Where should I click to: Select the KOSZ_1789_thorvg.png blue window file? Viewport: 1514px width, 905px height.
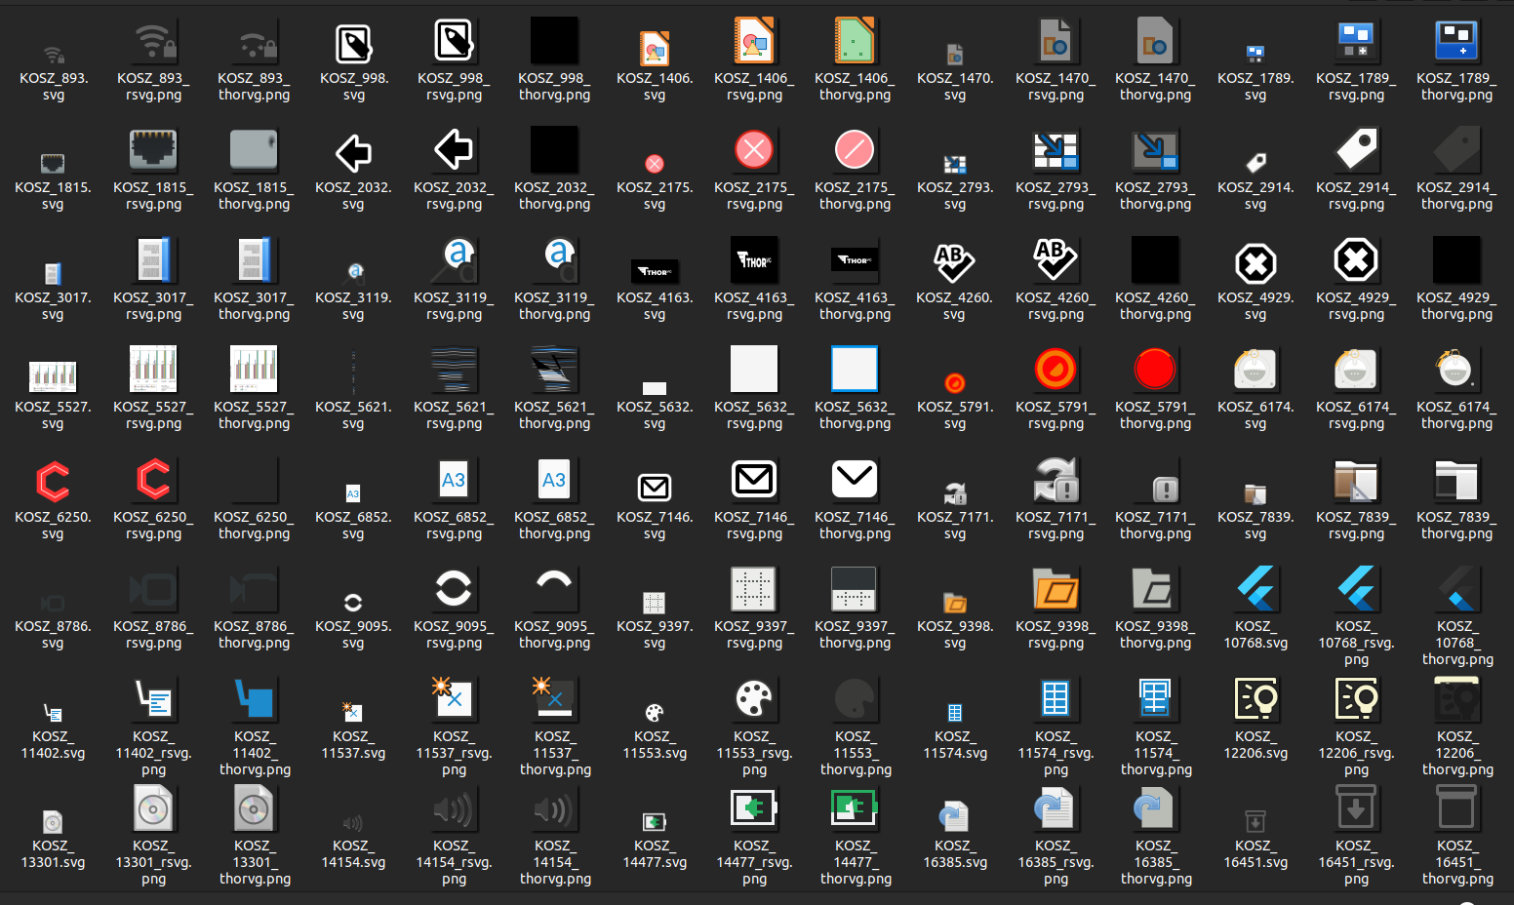click(x=1456, y=41)
